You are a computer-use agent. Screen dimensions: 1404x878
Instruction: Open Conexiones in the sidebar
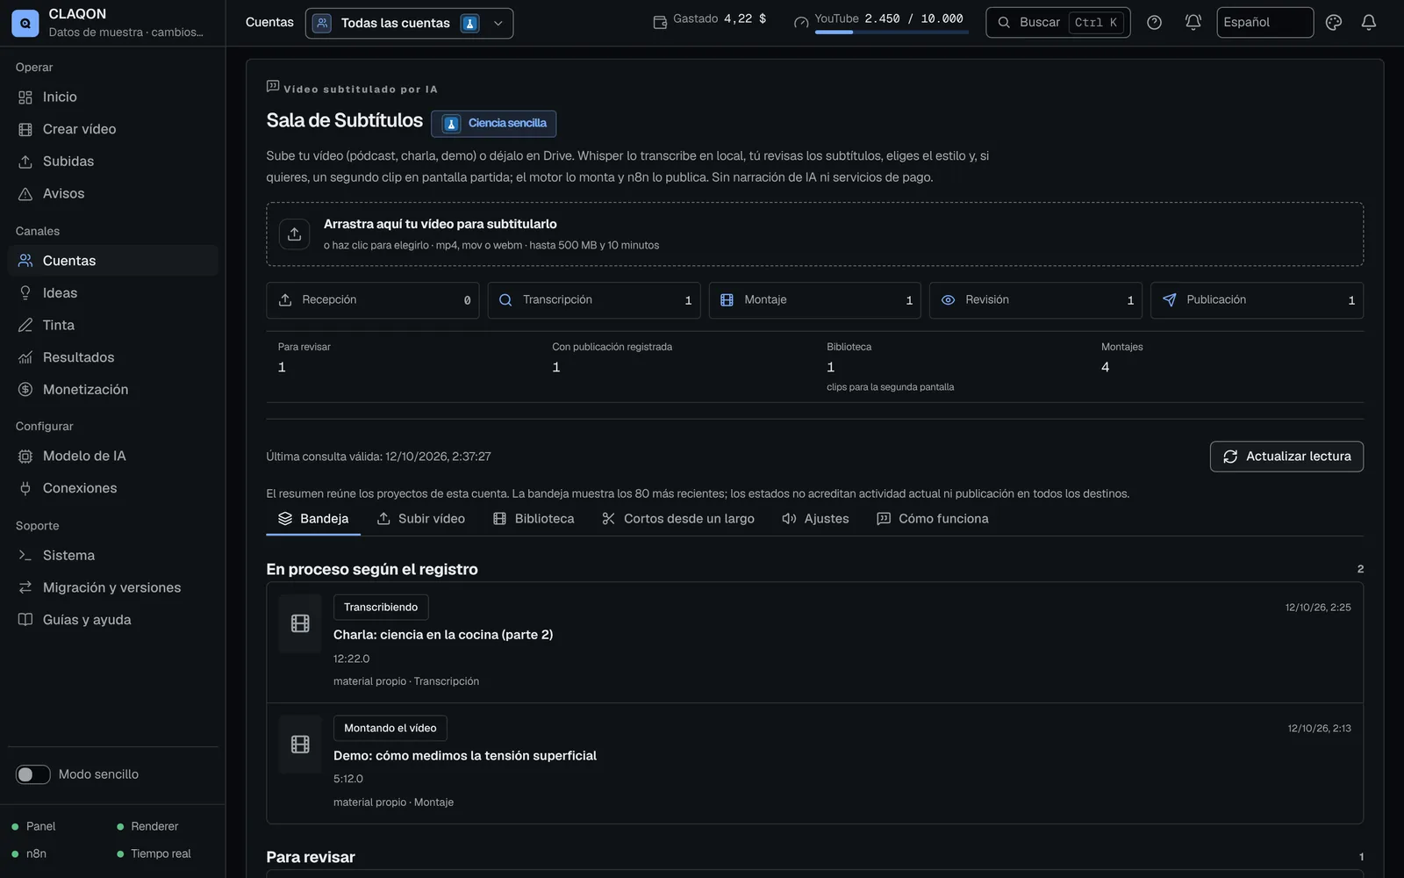[x=112, y=488]
